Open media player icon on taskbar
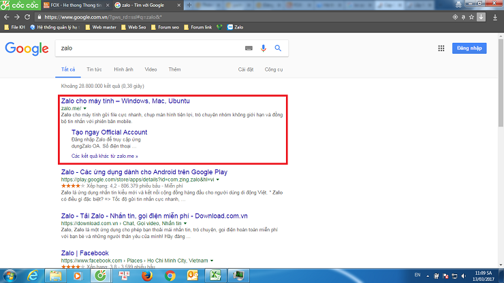504x283 pixels. point(78,276)
